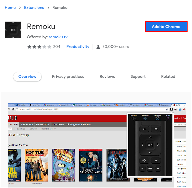192x188 pixels.
Task: Open the Remote tab in Remoku popup
Action: [x=133, y=117]
